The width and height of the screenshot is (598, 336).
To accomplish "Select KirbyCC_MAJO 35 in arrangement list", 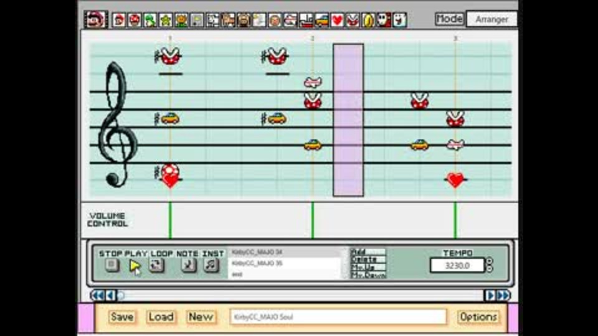I will tap(285, 263).
